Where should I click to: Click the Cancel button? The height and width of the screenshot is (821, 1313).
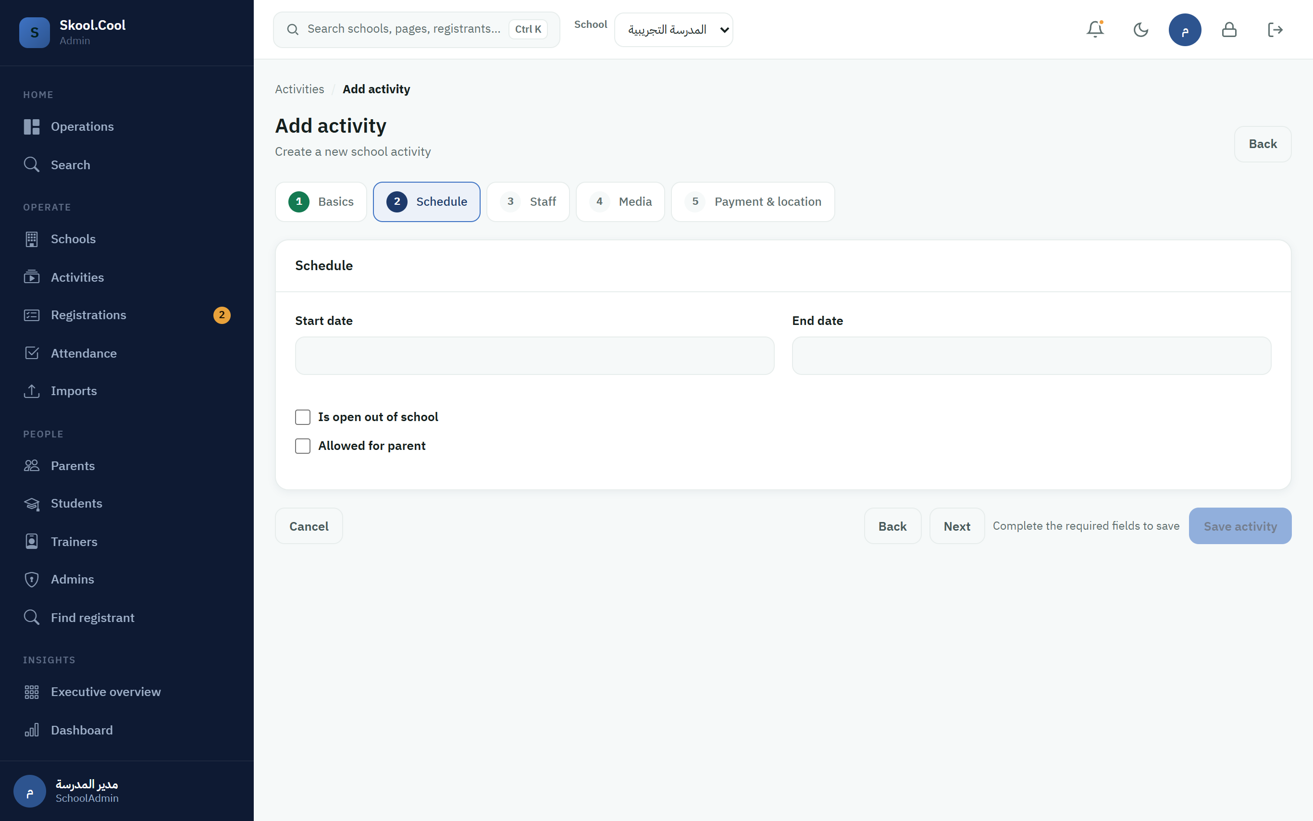tap(308, 525)
